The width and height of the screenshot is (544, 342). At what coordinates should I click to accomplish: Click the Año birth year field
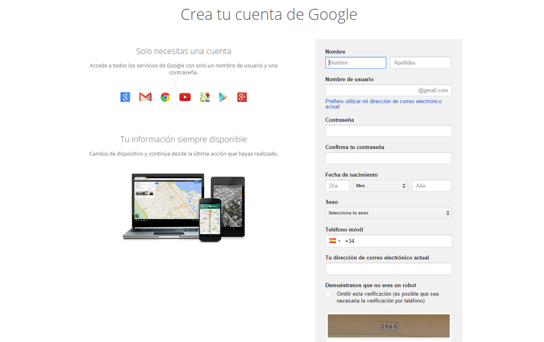coord(432,186)
